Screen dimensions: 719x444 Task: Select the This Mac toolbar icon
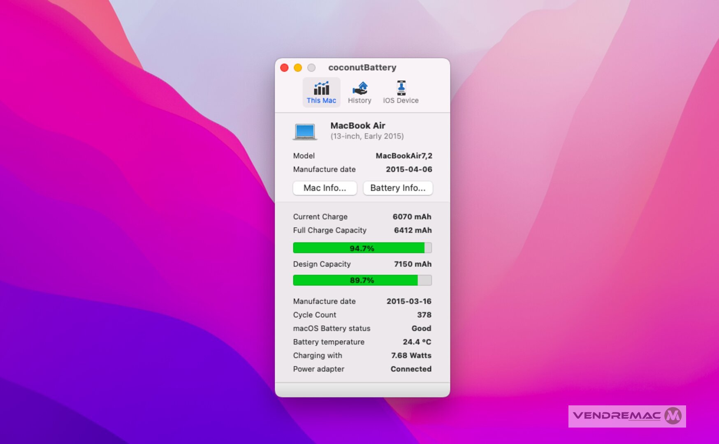321,89
